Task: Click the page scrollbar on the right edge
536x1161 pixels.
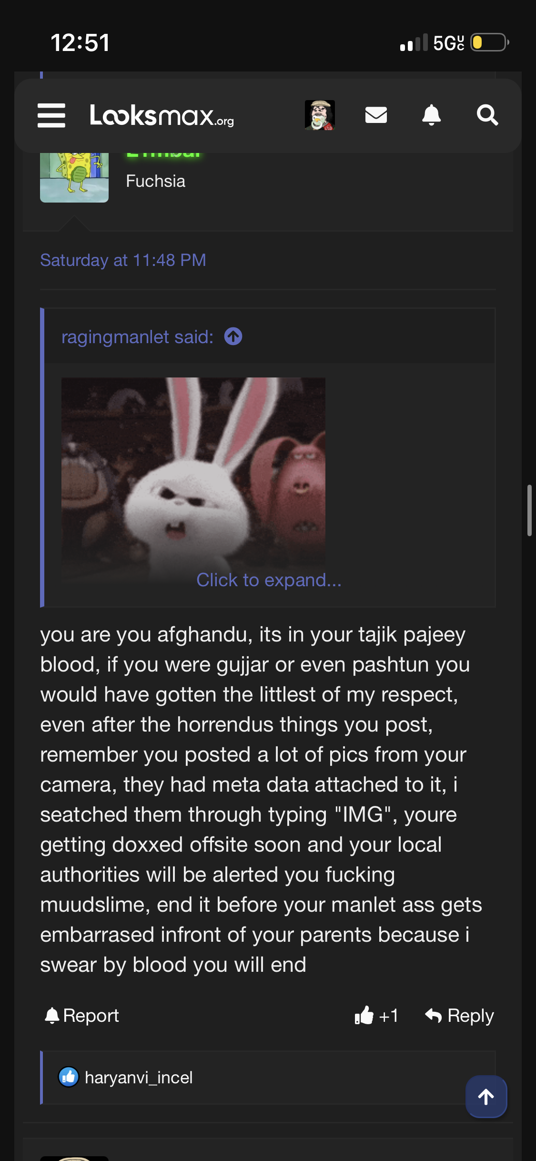Action: coord(529,510)
